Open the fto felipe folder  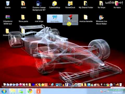(102, 5)
